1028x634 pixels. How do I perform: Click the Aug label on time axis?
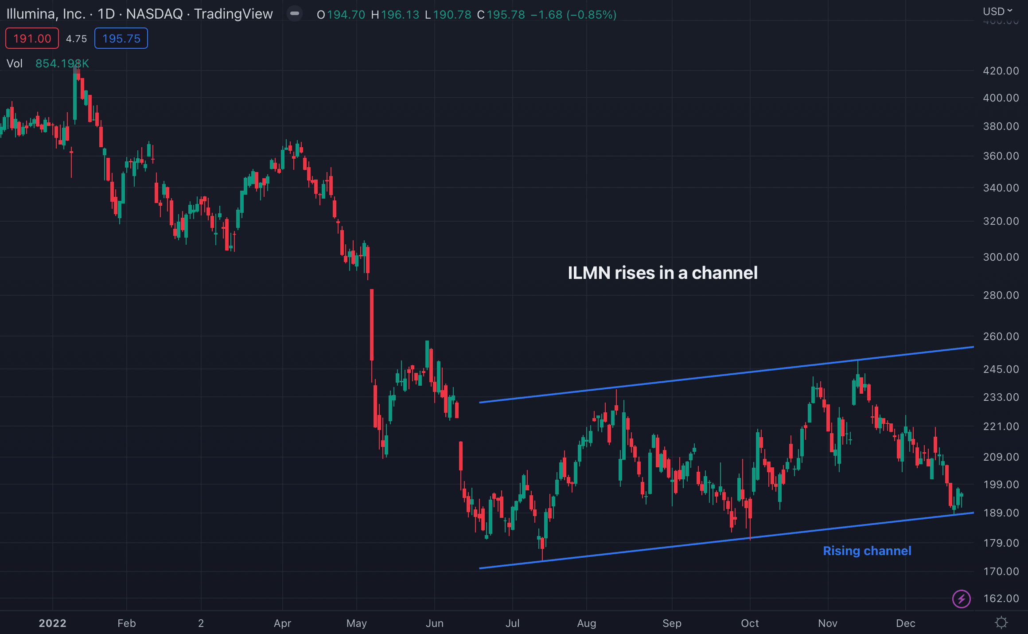pyautogui.click(x=586, y=623)
